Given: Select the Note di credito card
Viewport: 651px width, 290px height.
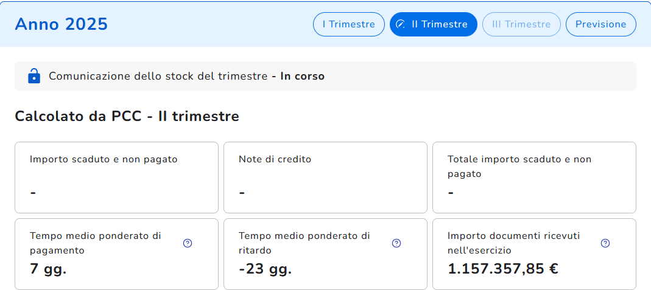Looking at the screenshot, I should coord(325,177).
